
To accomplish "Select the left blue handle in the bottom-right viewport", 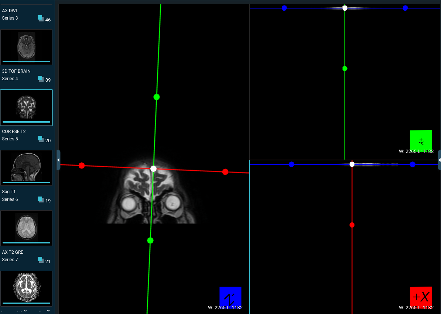I will pos(291,164).
